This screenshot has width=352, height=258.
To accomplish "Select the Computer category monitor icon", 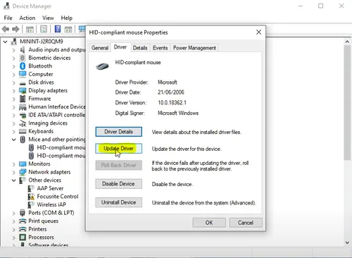I will click(23, 74).
